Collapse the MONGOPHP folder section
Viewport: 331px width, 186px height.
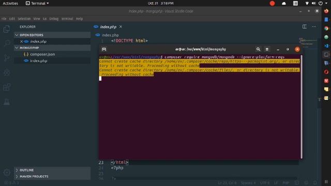pos(52,48)
